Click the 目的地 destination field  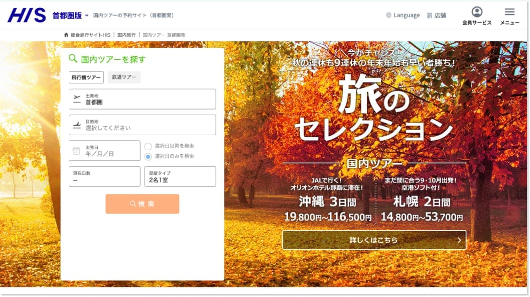tap(143, 125)
